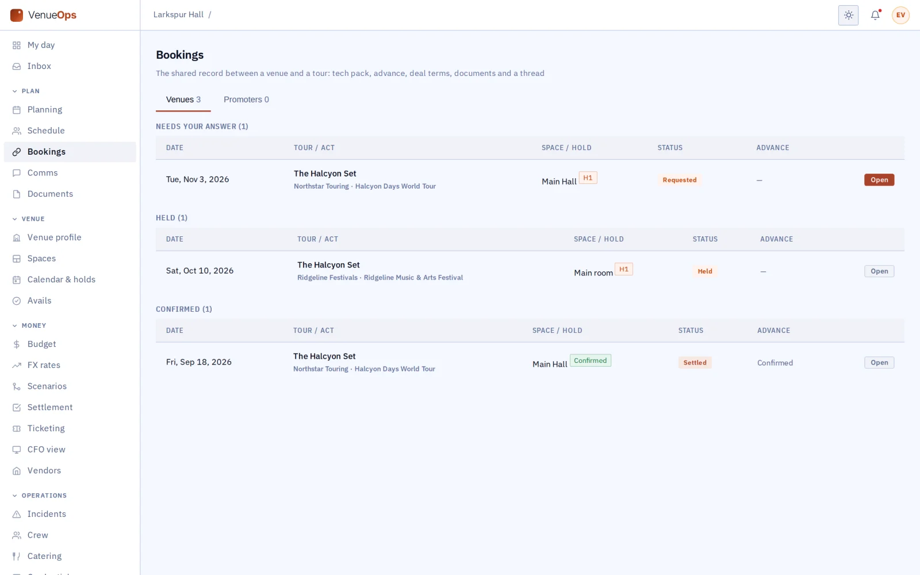Image resolution: width=920 pixels, height=575 pixels.
Task: Open the notifications bell
Action: pyautogui.click(x=875, y=15)
